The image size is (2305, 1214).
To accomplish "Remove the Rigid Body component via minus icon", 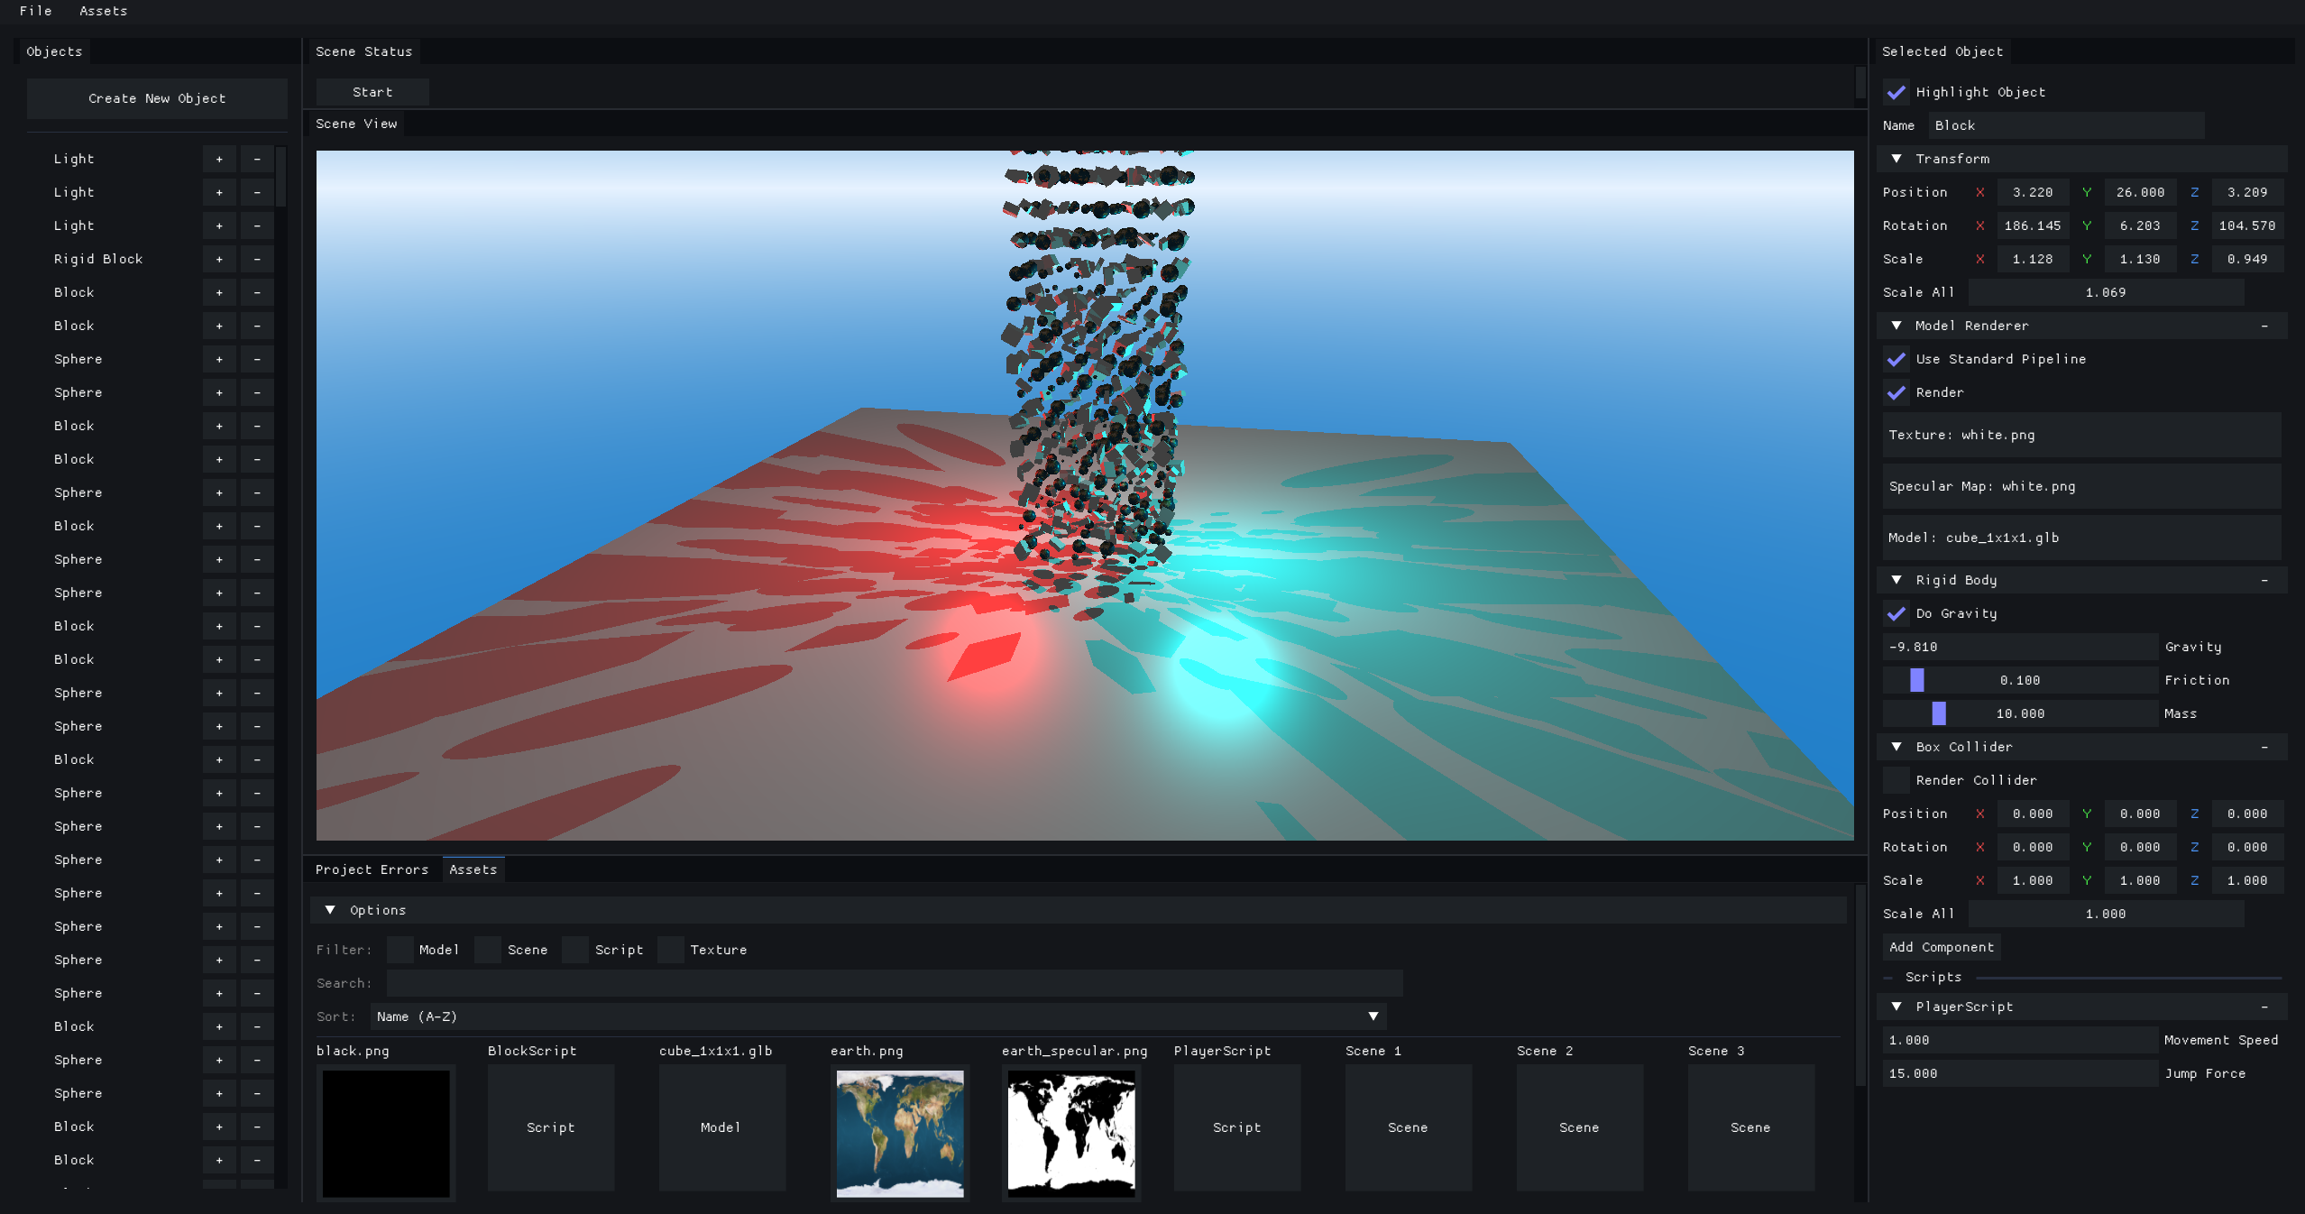I will (2264, 580).
